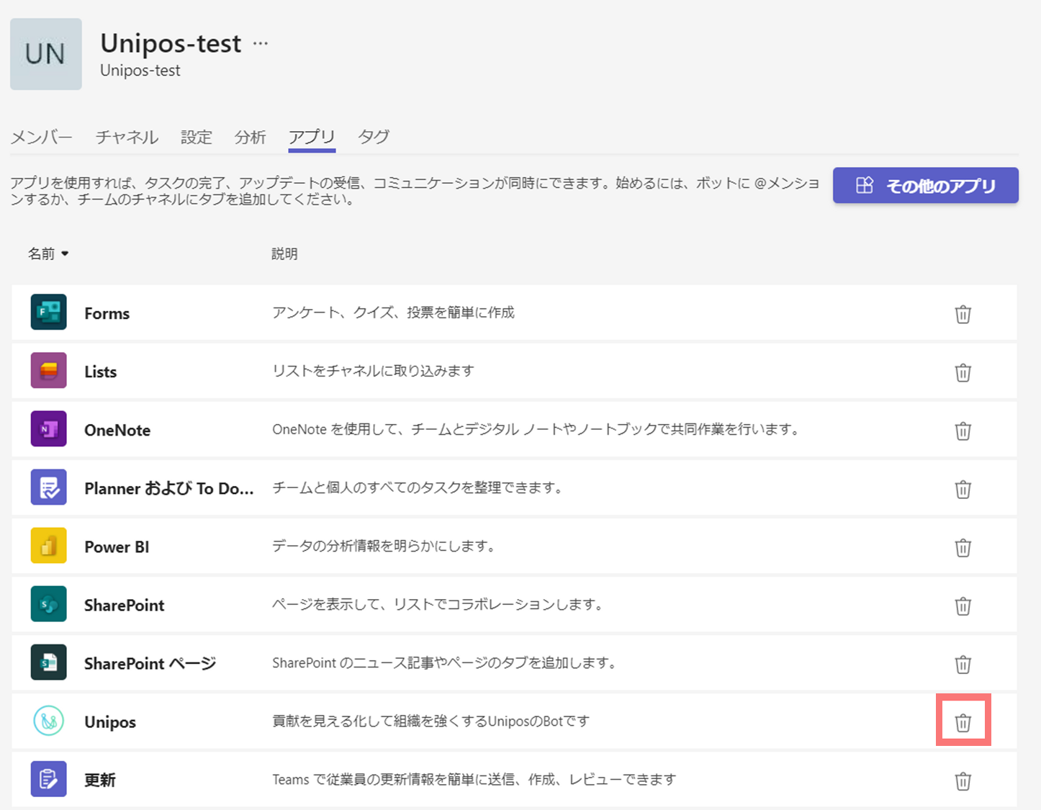1041x810 pixels.
Task: Click the Planner app icon
Action: click(x=49, y=487)
